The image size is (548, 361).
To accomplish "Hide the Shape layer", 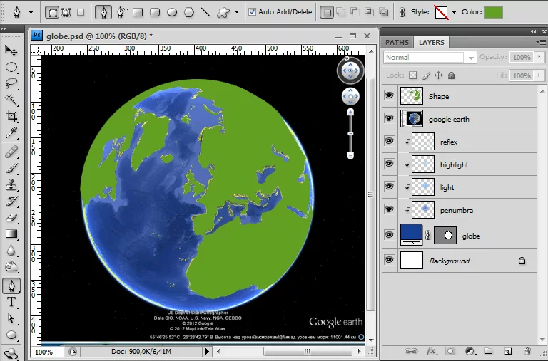I will click(x=389, y=95).
